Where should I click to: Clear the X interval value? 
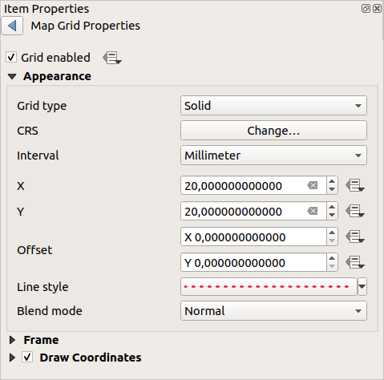tap(313, 185)
